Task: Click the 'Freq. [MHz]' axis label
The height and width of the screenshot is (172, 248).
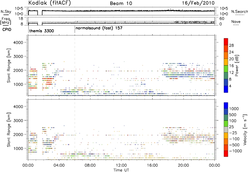Action: pos(6,21)
